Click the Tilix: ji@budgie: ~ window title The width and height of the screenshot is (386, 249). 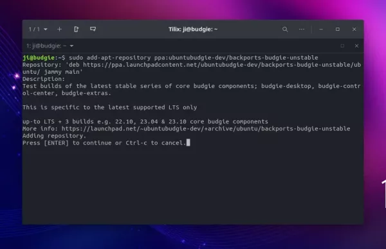click(193, 30)
